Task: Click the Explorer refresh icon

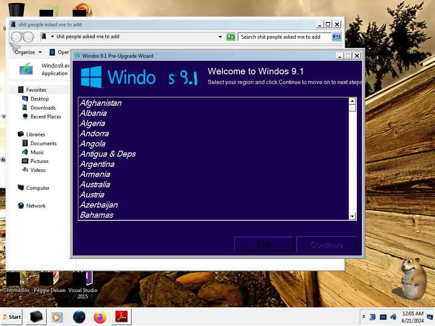Action: (231, 37)
